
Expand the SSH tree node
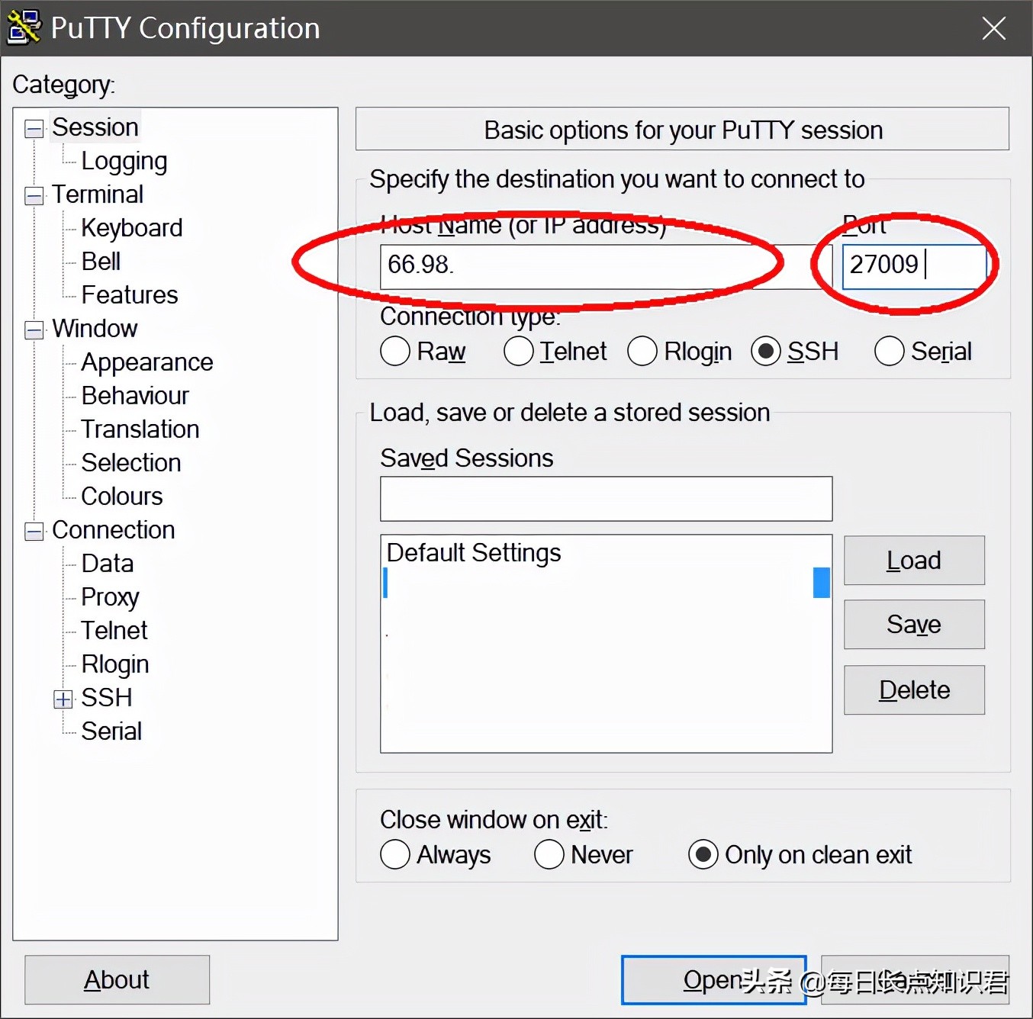click(63, 699)
